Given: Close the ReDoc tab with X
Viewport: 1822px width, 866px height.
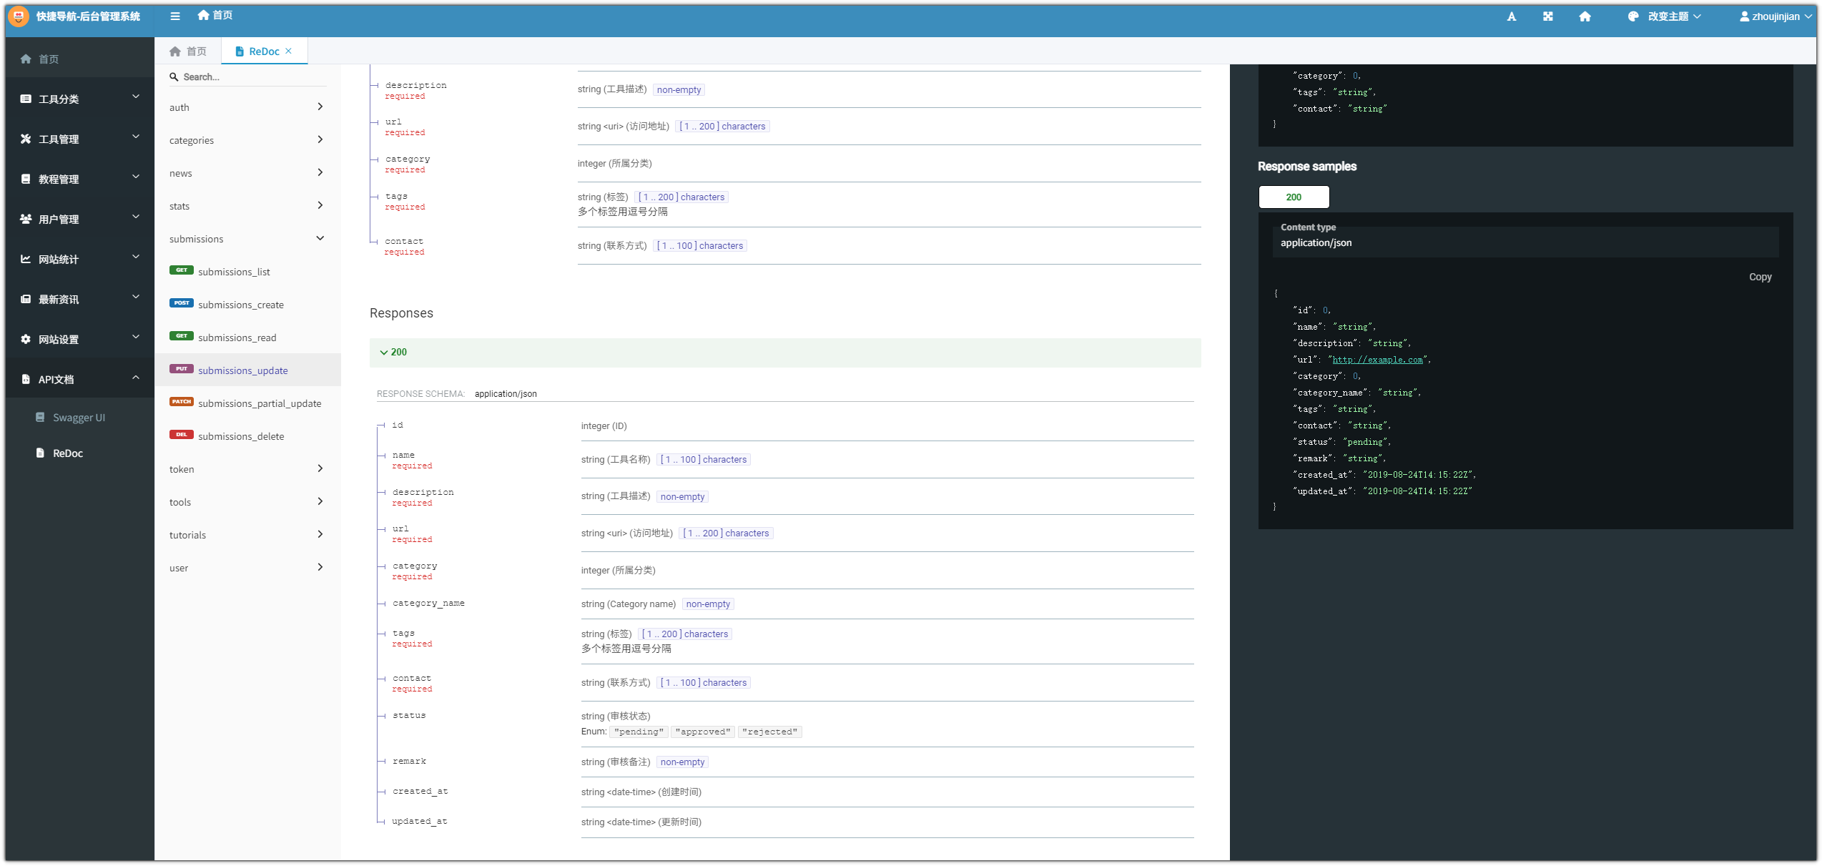Looking at the screenshot, I should 289,51.
